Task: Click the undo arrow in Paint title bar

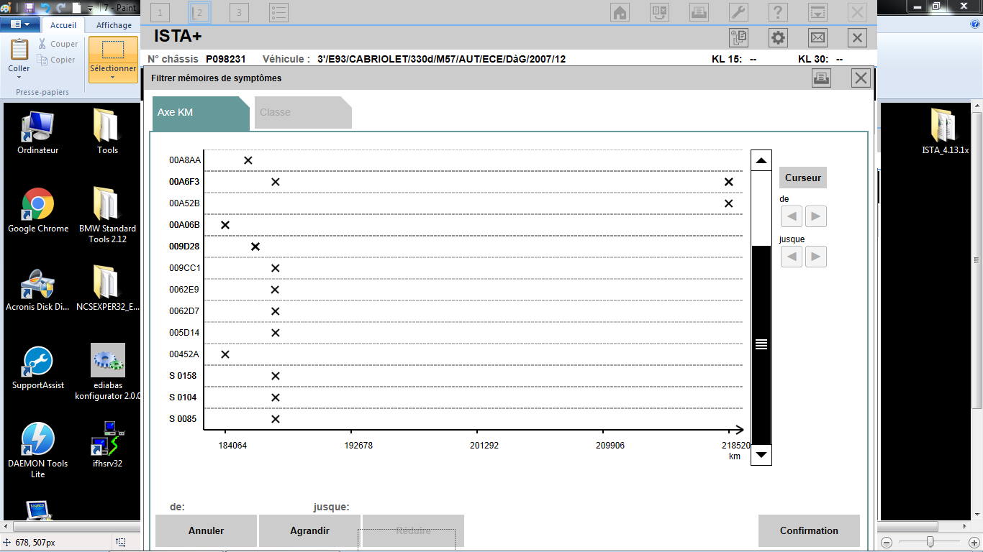Action: [45, 8]
